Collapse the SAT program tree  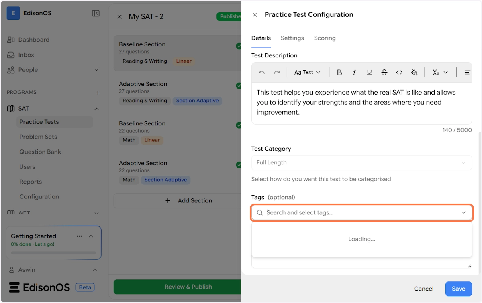pos(96,109)
